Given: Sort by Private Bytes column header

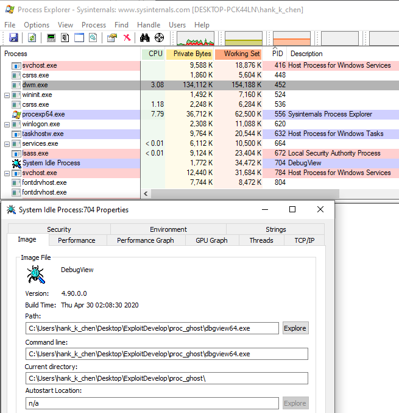Looking at the screenshot, I should tap(189, 54).
